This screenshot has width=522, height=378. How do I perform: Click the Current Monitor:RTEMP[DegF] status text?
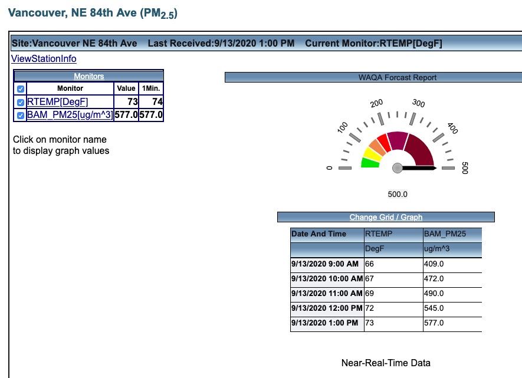tap(373, 44)
